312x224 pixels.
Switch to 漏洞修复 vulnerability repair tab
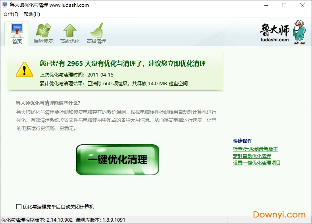coord(43,33)
